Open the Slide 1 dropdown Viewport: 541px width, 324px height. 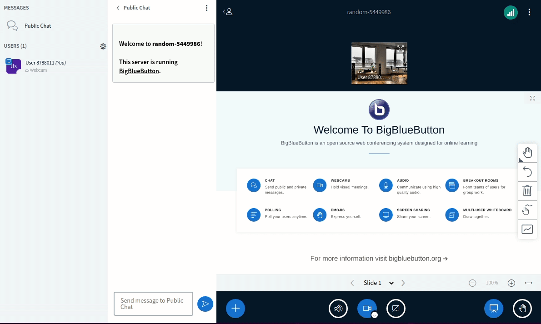tap(378, 283)
